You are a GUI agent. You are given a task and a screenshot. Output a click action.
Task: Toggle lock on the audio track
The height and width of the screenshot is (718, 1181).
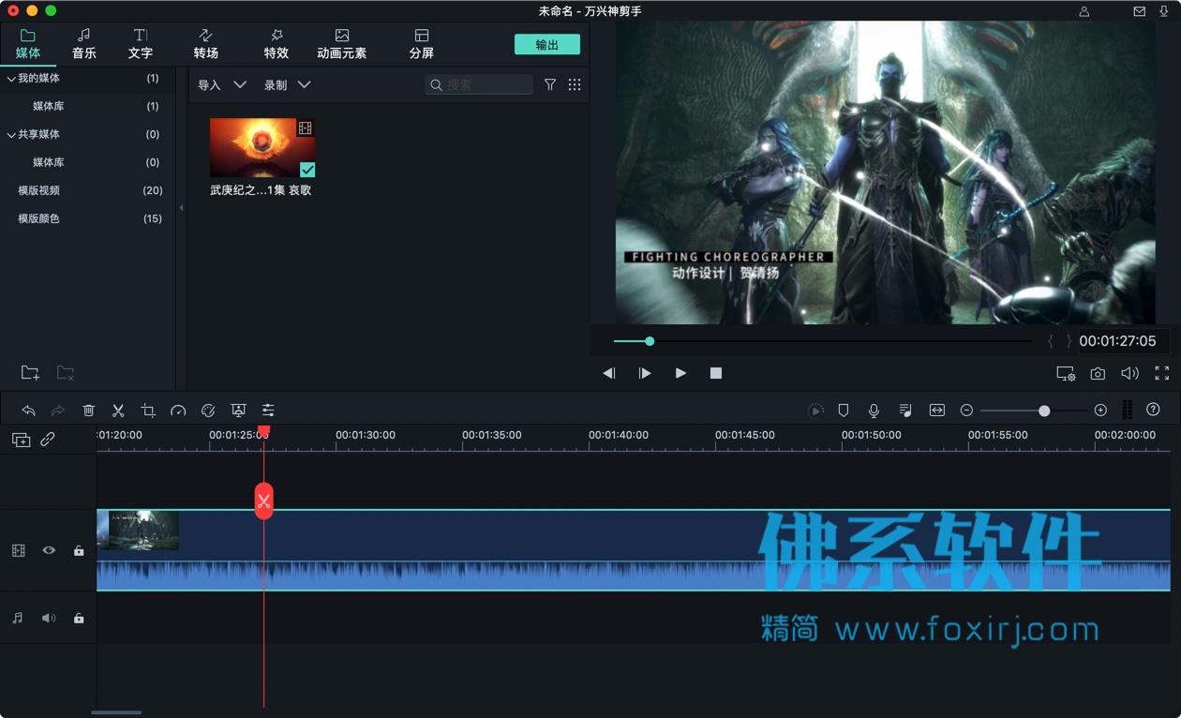pyautogui.click(x=79, y=619)
